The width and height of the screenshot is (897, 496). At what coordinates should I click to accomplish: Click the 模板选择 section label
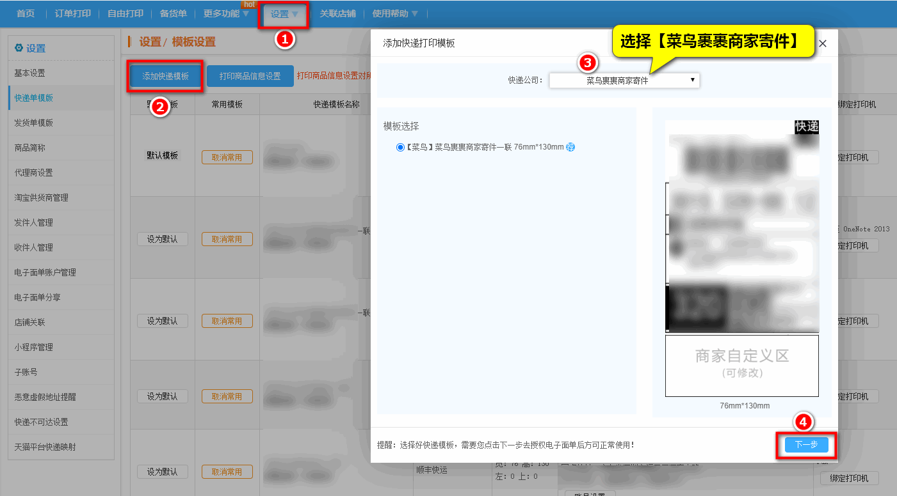401,126
